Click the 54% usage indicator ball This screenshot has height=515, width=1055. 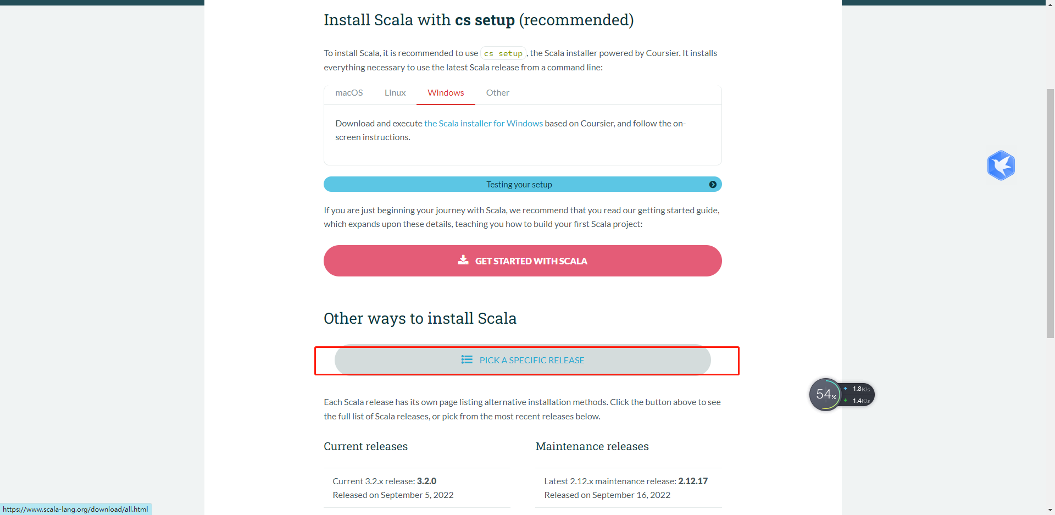tap(825, 394)
